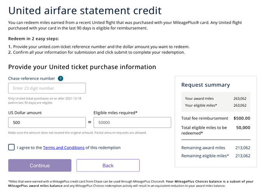Click the United airfare statement credit heading

click(85, 10)
